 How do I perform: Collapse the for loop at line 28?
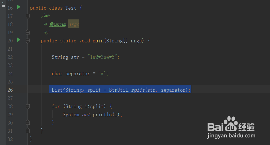tap(28, 106)
